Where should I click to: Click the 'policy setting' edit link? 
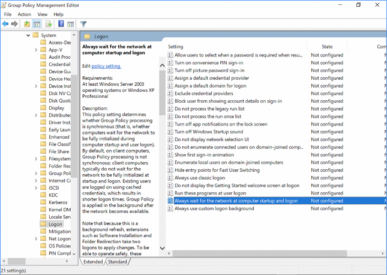click(106, 65)
